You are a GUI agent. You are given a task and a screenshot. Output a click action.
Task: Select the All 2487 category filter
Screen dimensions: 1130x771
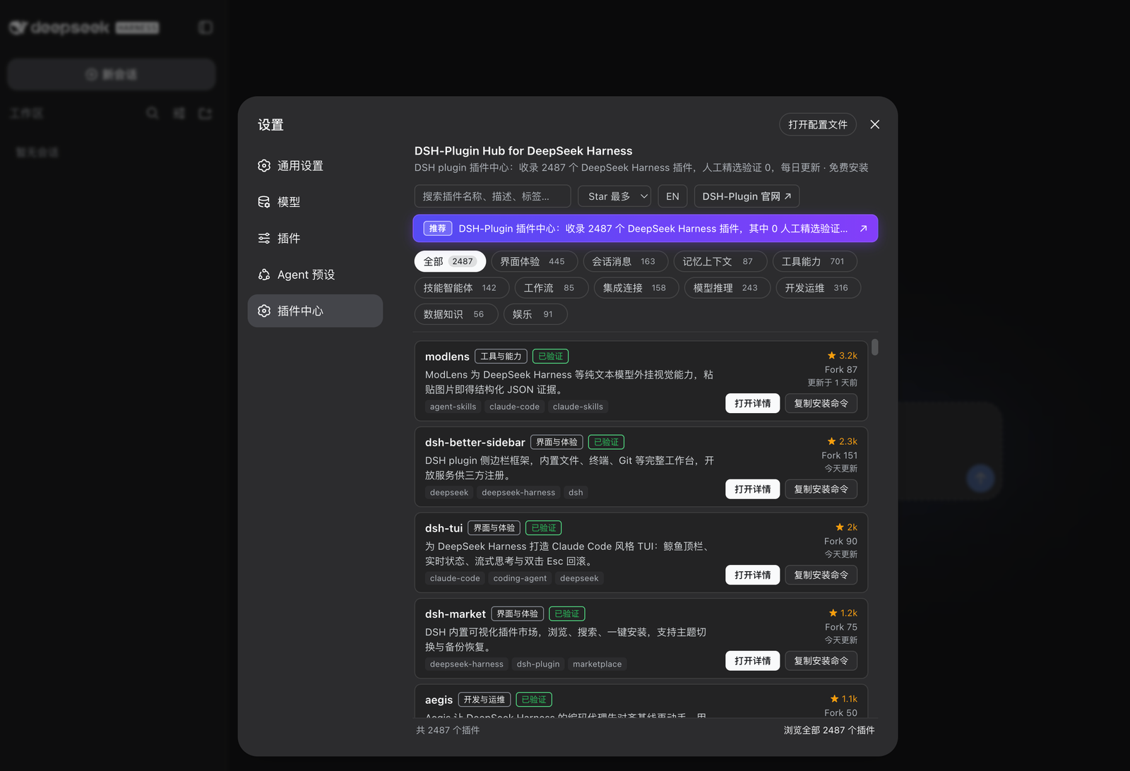(x=450, y=261)
